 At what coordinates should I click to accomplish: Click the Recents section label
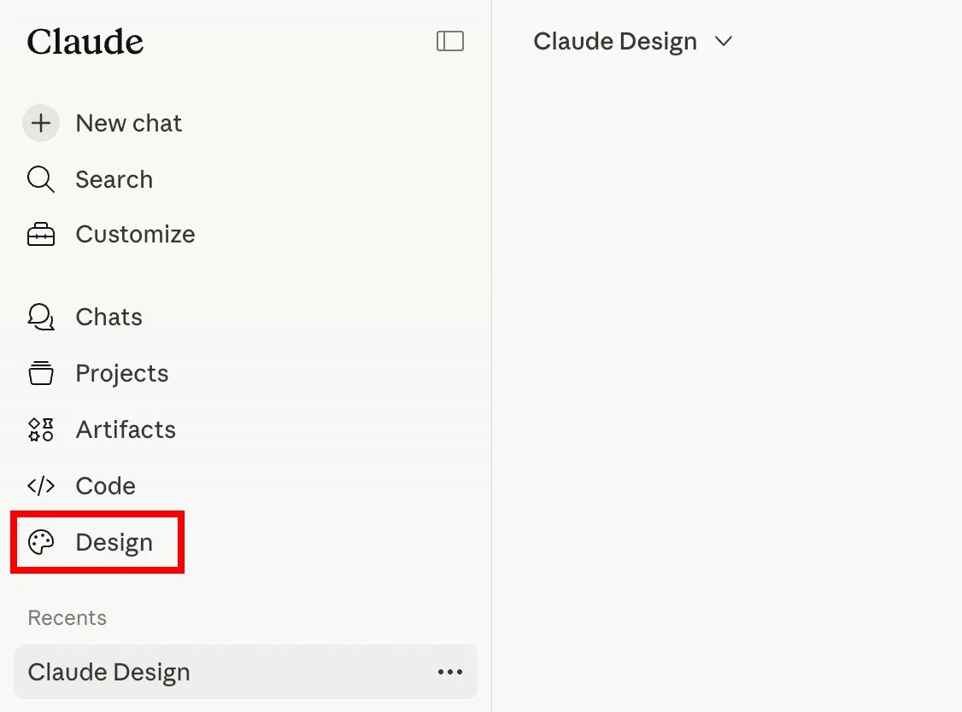click(67, 617)
